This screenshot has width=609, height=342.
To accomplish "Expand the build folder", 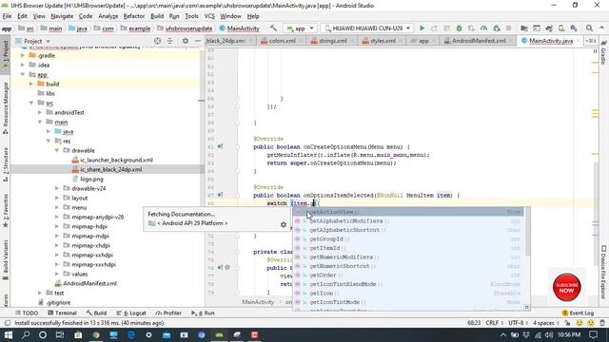I will coord(31,84).
